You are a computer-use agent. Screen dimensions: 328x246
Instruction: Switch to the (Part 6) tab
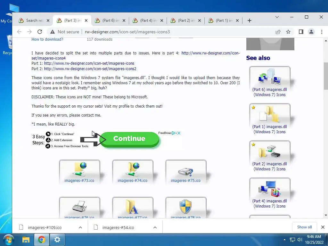110,20
